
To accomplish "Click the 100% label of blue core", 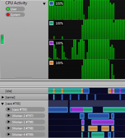I will (59, 4).
